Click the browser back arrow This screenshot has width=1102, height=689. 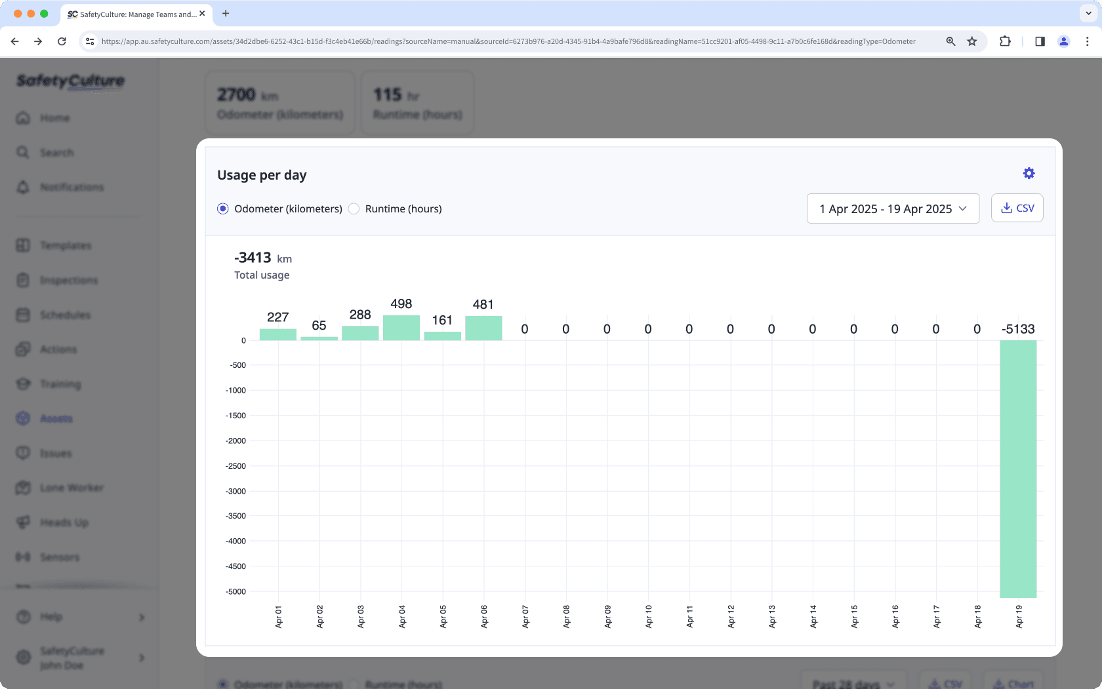pyautogui.click(x=14, y=41)
